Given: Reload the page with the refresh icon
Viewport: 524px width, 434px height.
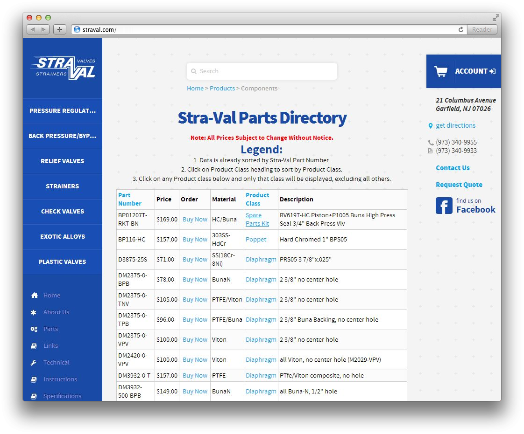Looking at the screenshot, I should pyautogui.click(x=460, y=29).
